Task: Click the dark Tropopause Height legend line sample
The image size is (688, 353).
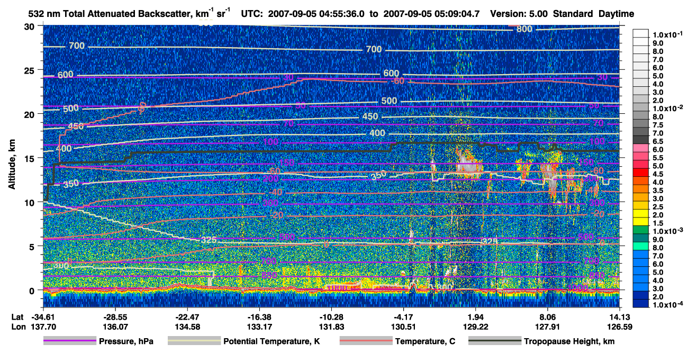Action: (x=495, y=341)
